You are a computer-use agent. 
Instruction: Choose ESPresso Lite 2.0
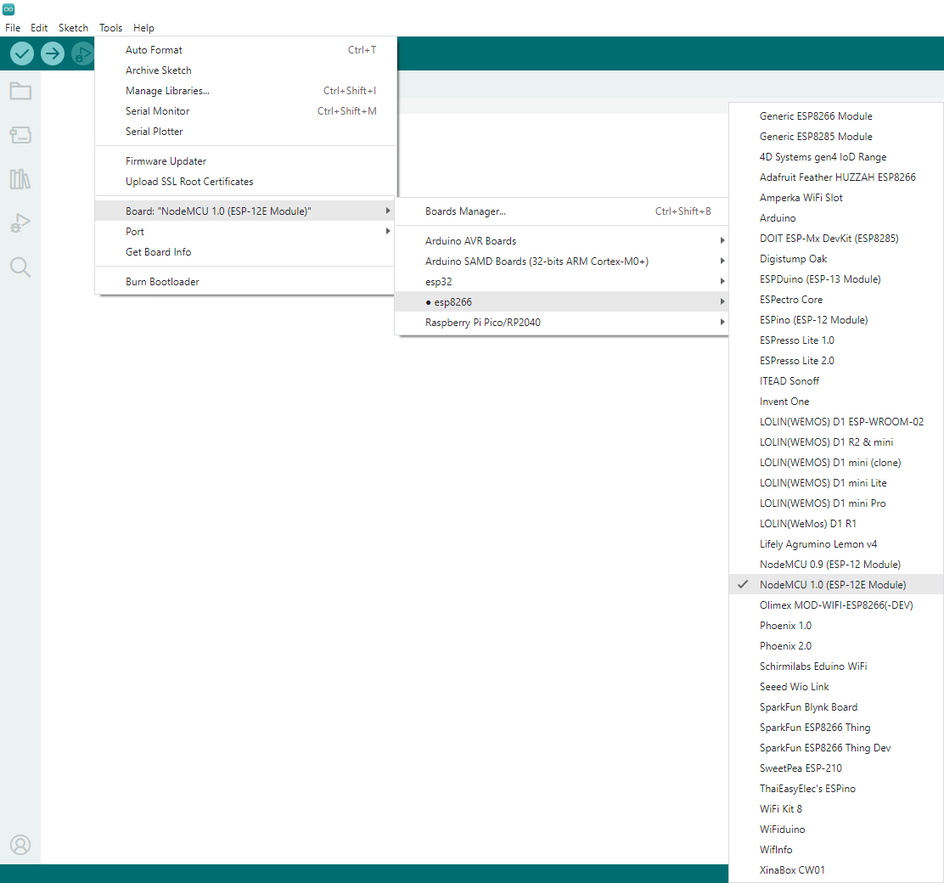pos(836,361)
